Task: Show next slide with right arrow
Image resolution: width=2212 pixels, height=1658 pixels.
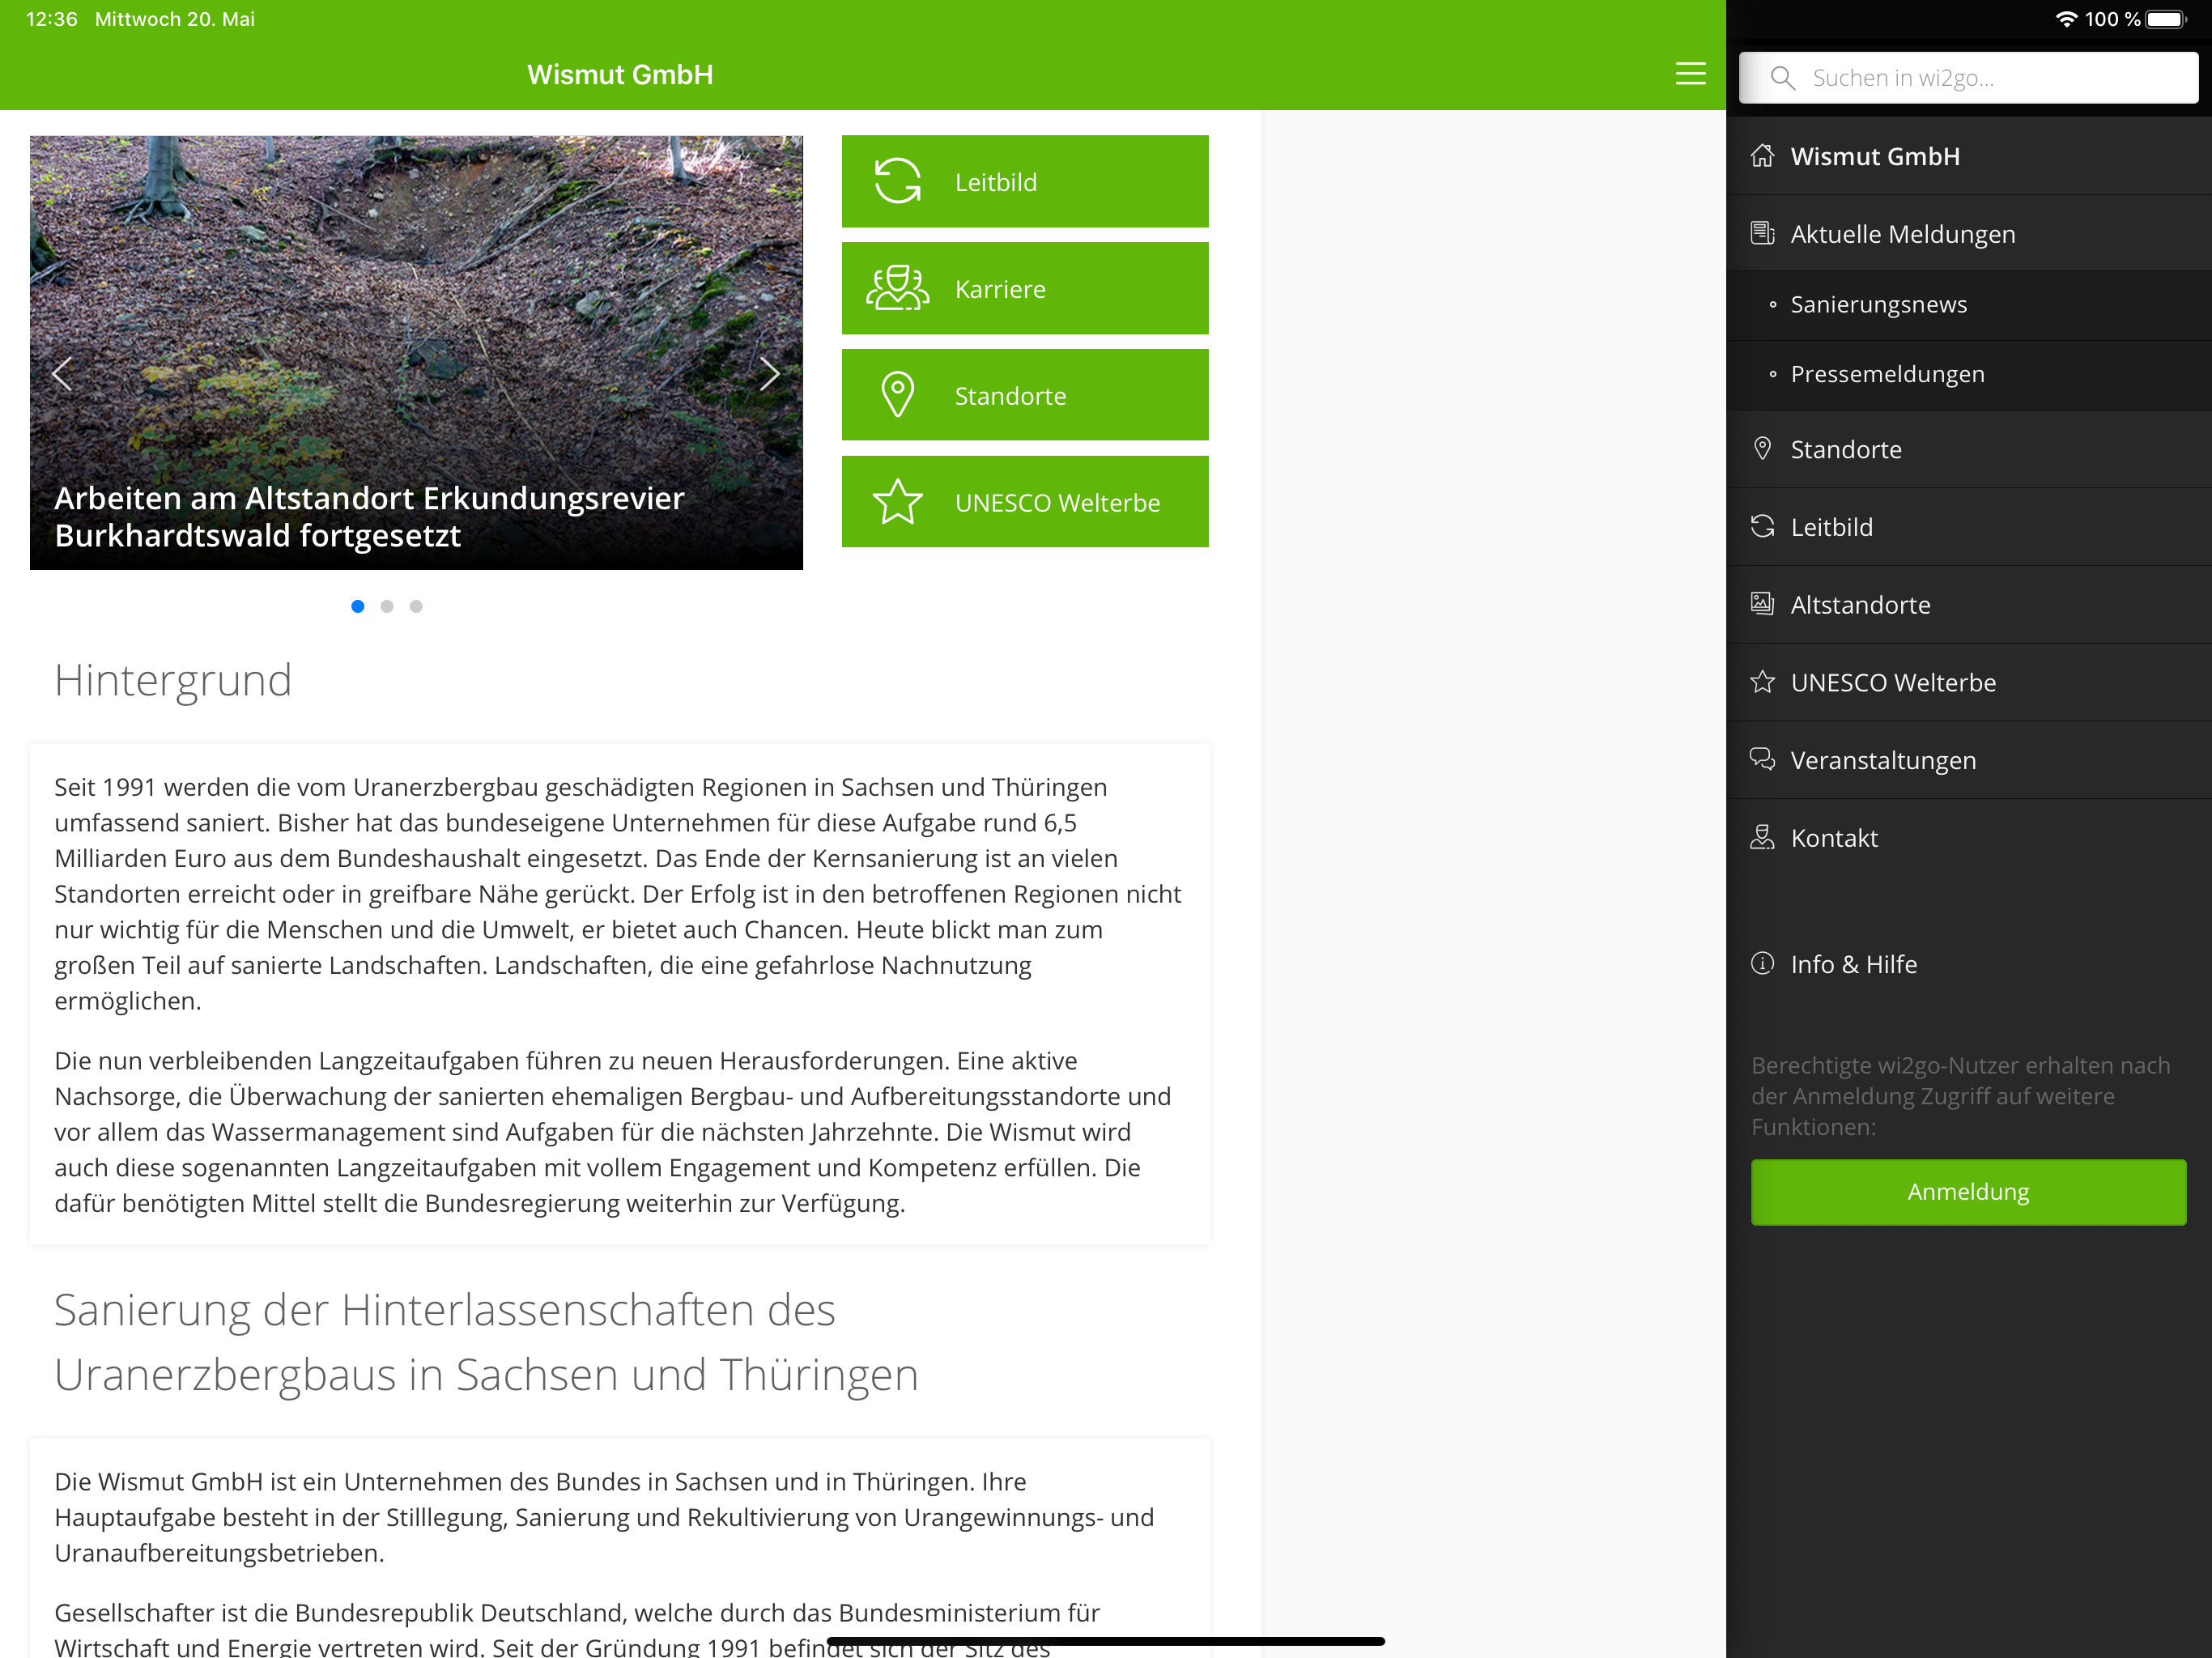Action: click(769, 374)
